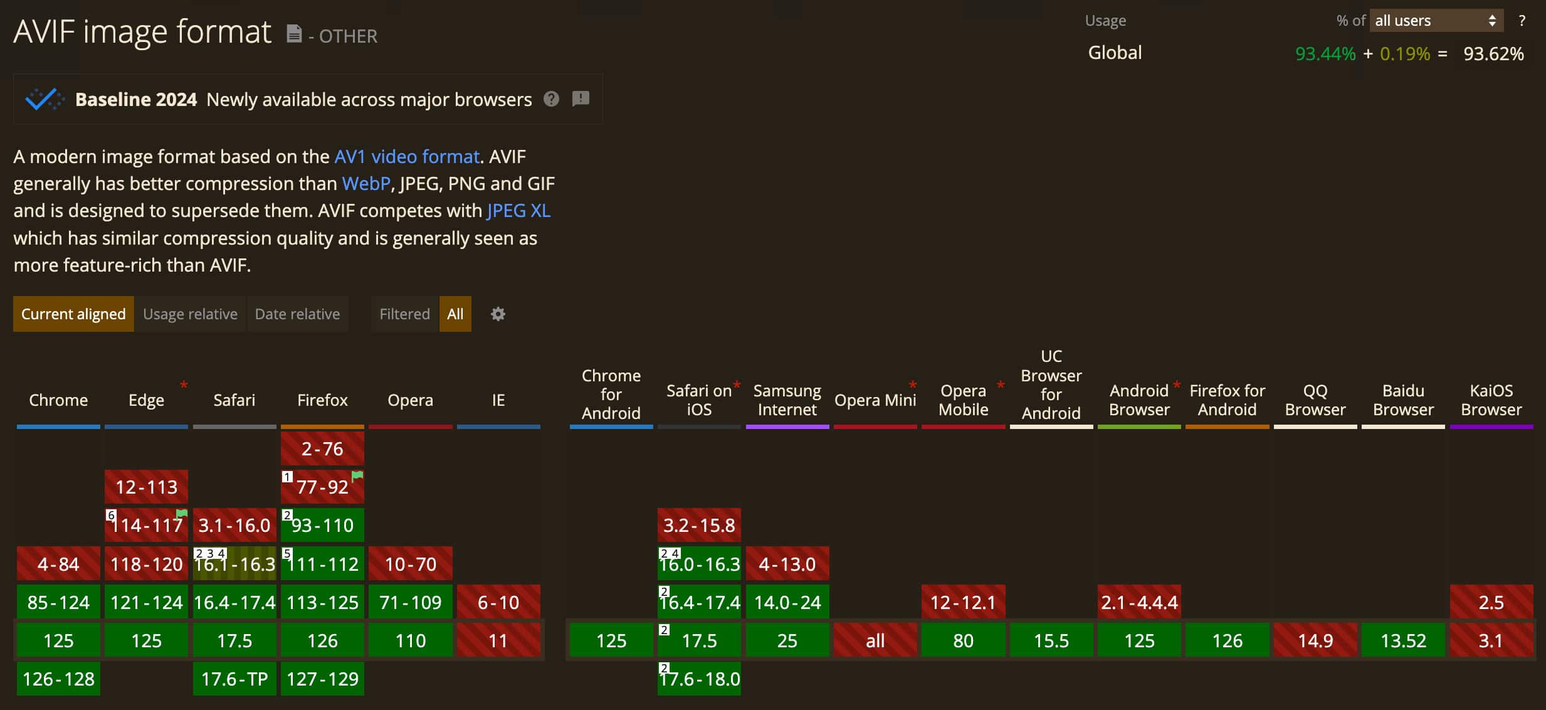This screenshot has height=710, width=1546.
Task: Open the settings gear icon
Action: click(x=498, y=314)
